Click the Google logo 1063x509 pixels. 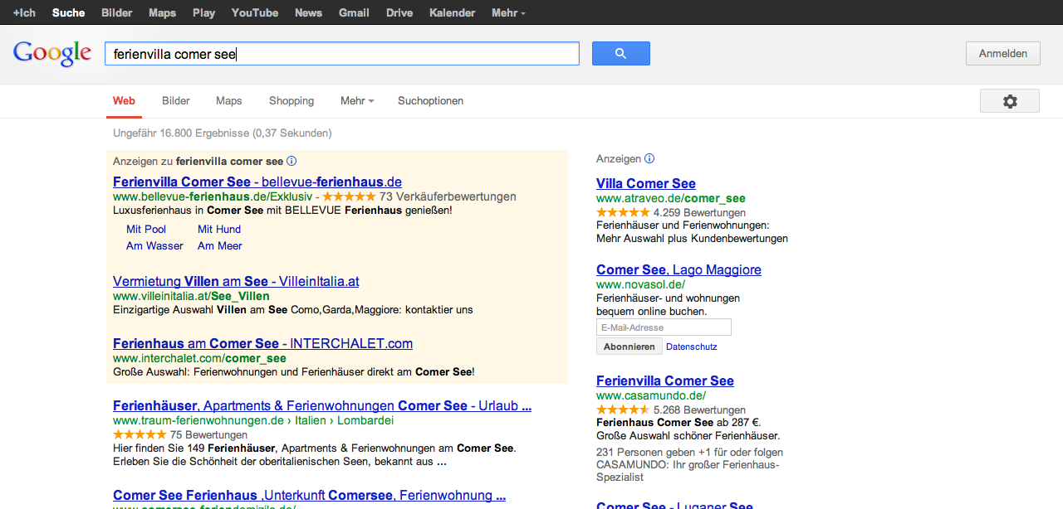[52, 54]
